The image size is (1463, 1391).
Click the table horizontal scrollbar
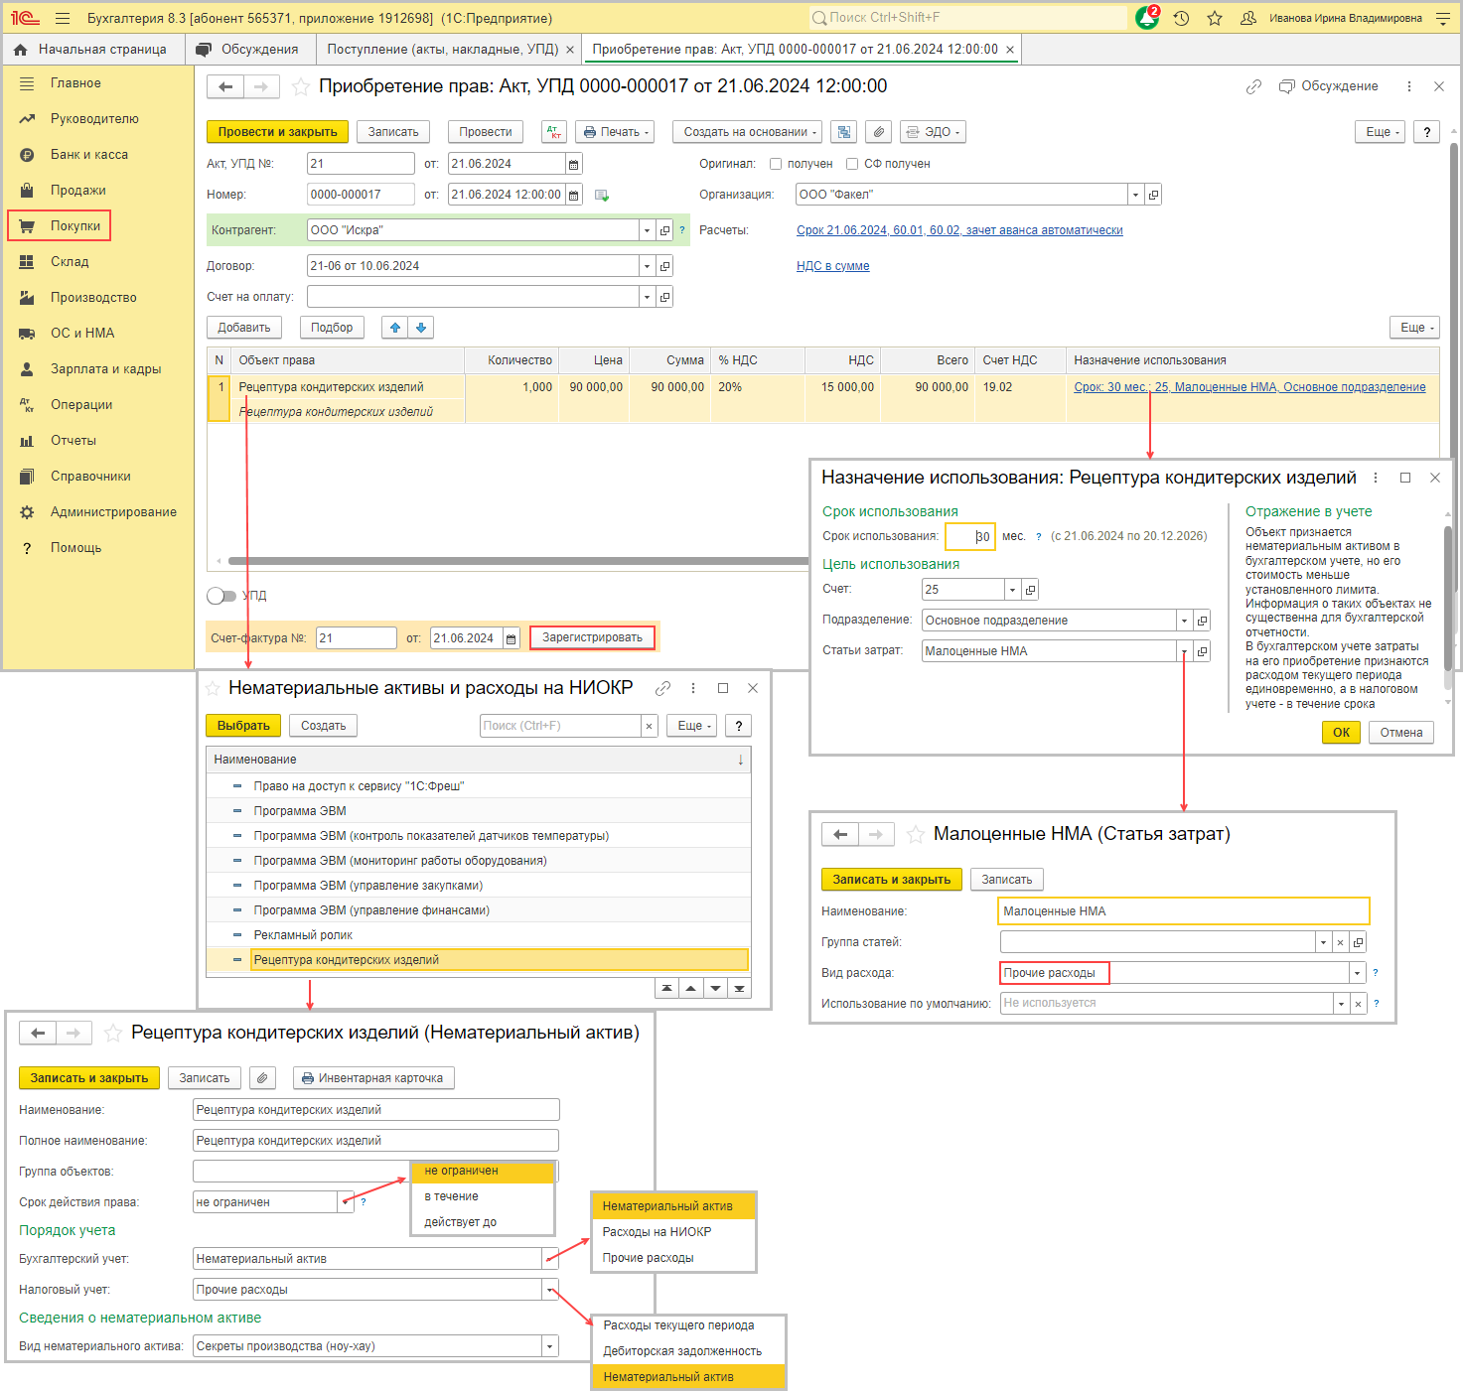516,561
